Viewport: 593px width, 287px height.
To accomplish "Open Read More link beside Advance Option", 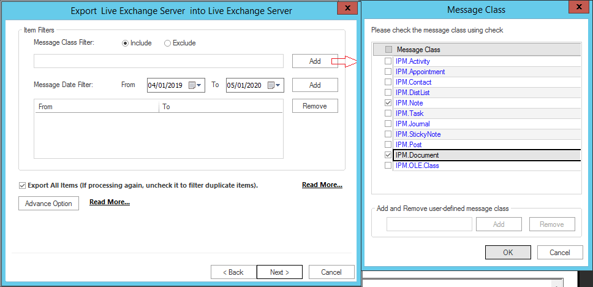I will tap(110, 202).
